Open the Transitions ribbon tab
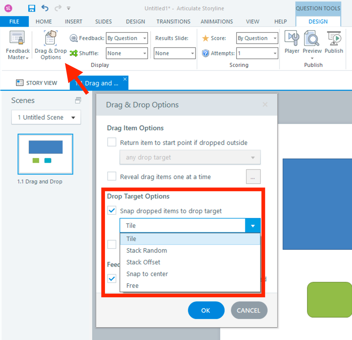Screen dimensions: 352x340 (173, 21)
